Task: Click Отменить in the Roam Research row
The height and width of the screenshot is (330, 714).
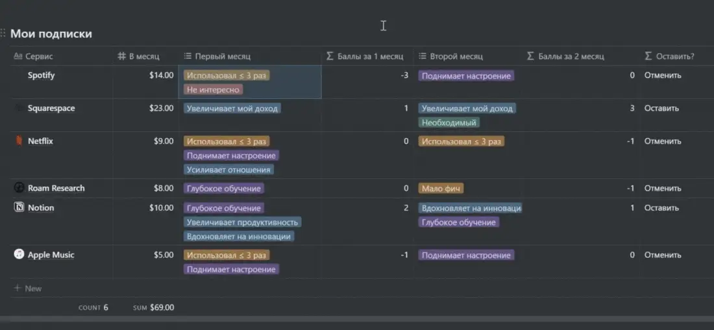Action: (663, 188)
